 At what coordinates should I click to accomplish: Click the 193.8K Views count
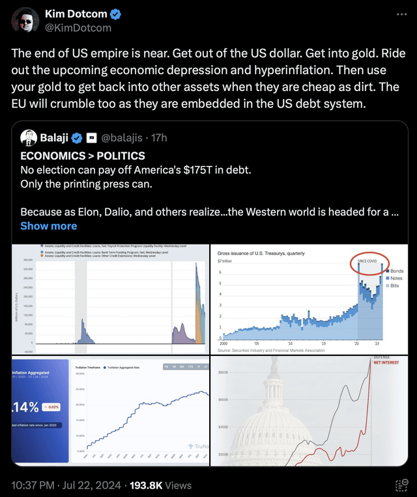(160, 485)
